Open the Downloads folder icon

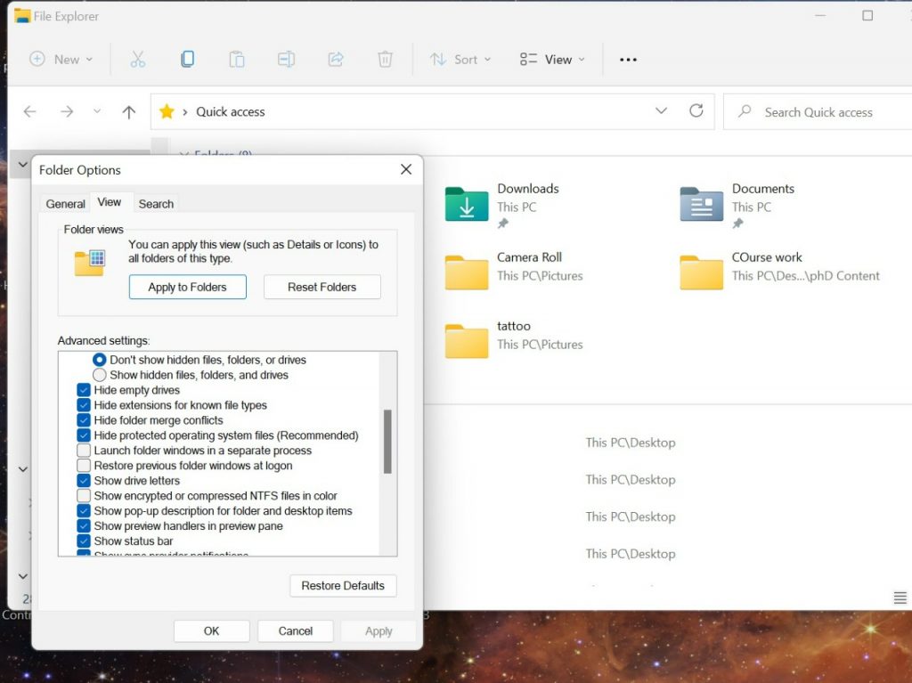(x=467, y=205)
